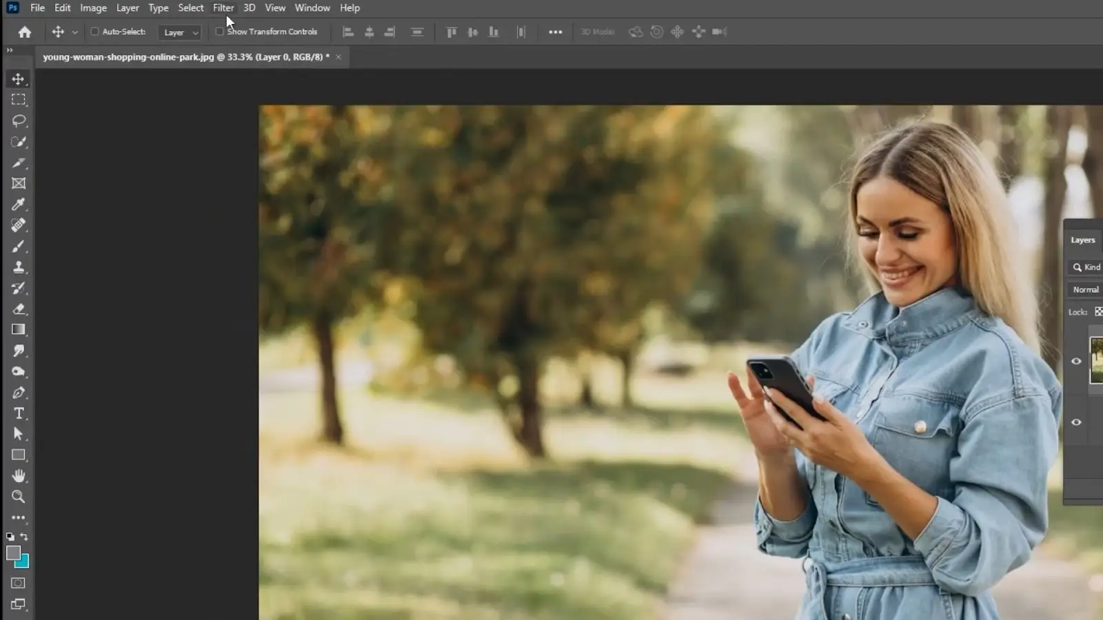
Task: Select the Smudge tool
Action: pos(19,351)
